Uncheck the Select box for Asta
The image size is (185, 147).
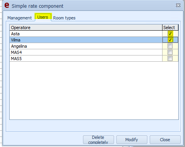pyautogui.click(x=170, y=34)
